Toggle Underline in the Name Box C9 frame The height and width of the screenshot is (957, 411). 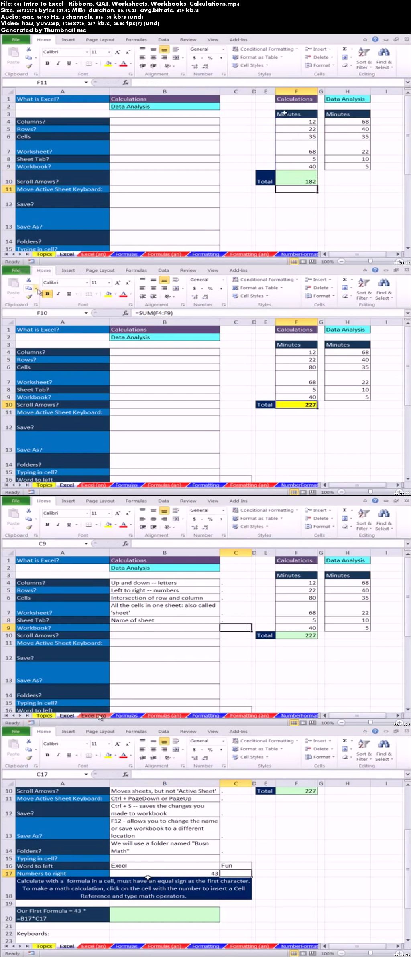[x=69, y=524]
